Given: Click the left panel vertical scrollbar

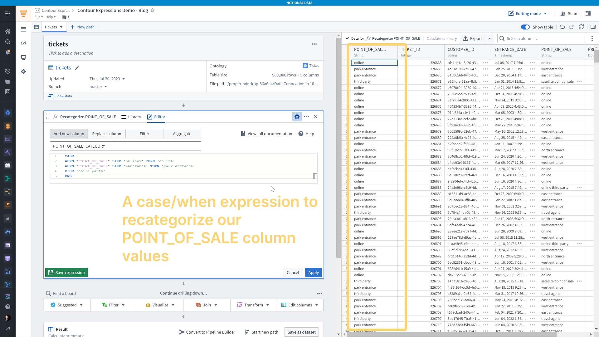Looking at the screenshot, I should point(338,148).
